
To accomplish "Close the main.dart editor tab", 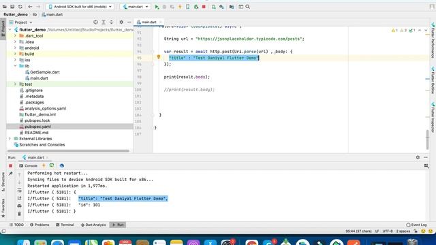I will click(161, 22).
